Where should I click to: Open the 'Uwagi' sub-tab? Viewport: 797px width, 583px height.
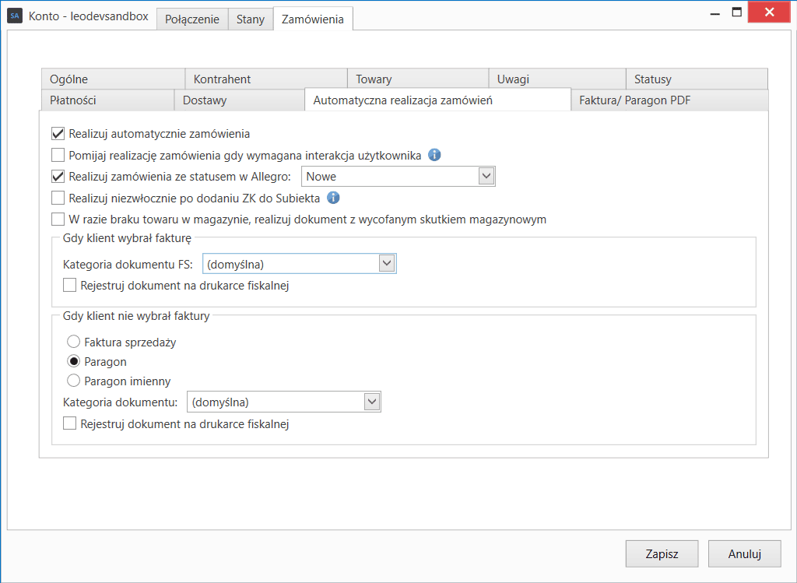(557, 79)
